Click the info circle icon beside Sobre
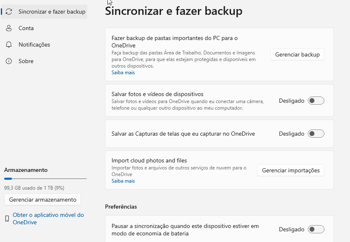Image resolution: width=350 pixels, height=242 pixels. pos(9,61)
